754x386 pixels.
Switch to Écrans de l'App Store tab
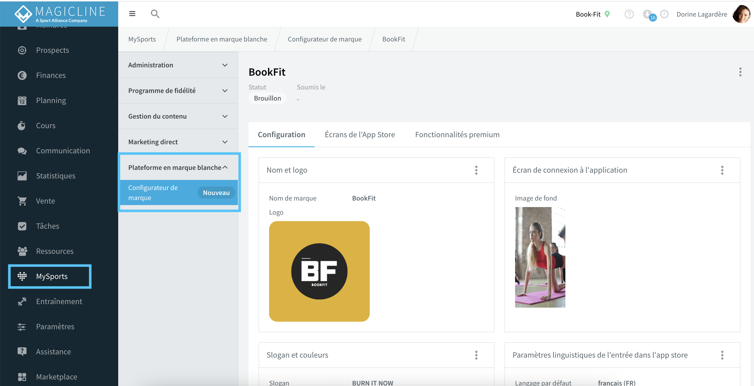click(360, 134)
